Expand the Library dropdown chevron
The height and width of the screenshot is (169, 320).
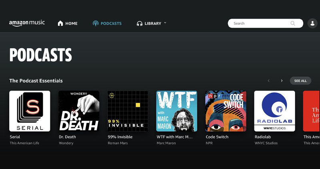tap(165, 23)
